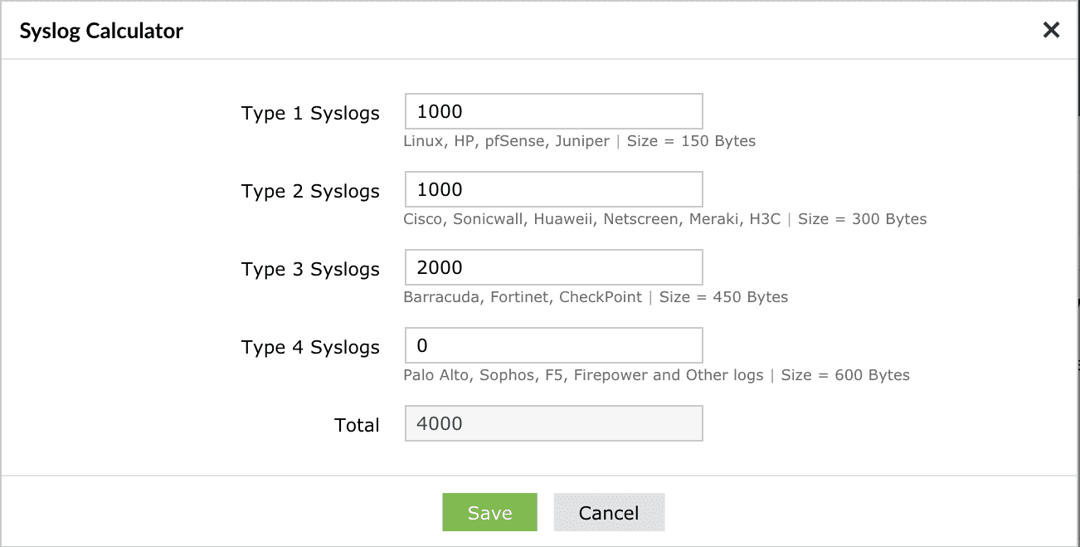Click the Type 3 Syslogs field showing 2000
Screen dimensions: 1080x547
(553, 267)
